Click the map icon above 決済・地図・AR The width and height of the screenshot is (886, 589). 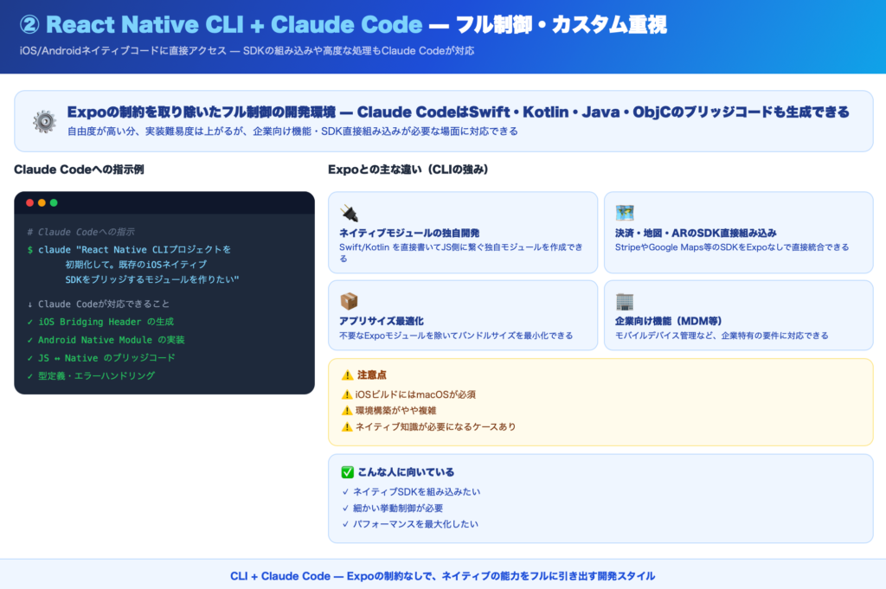point(625,213)
